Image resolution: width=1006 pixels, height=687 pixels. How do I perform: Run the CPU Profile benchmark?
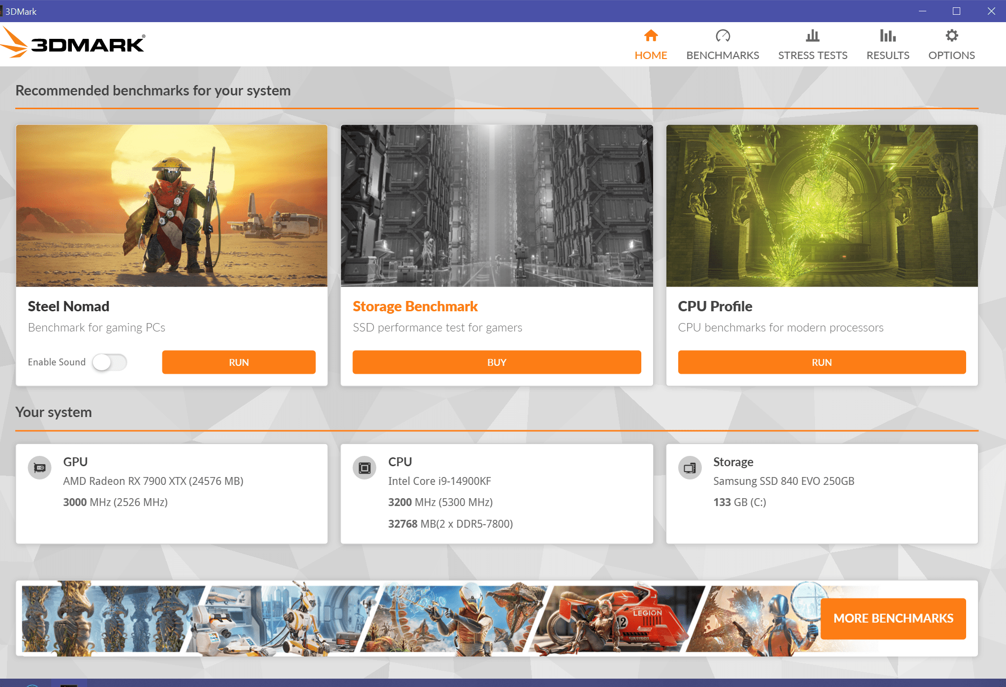(821, 362)
